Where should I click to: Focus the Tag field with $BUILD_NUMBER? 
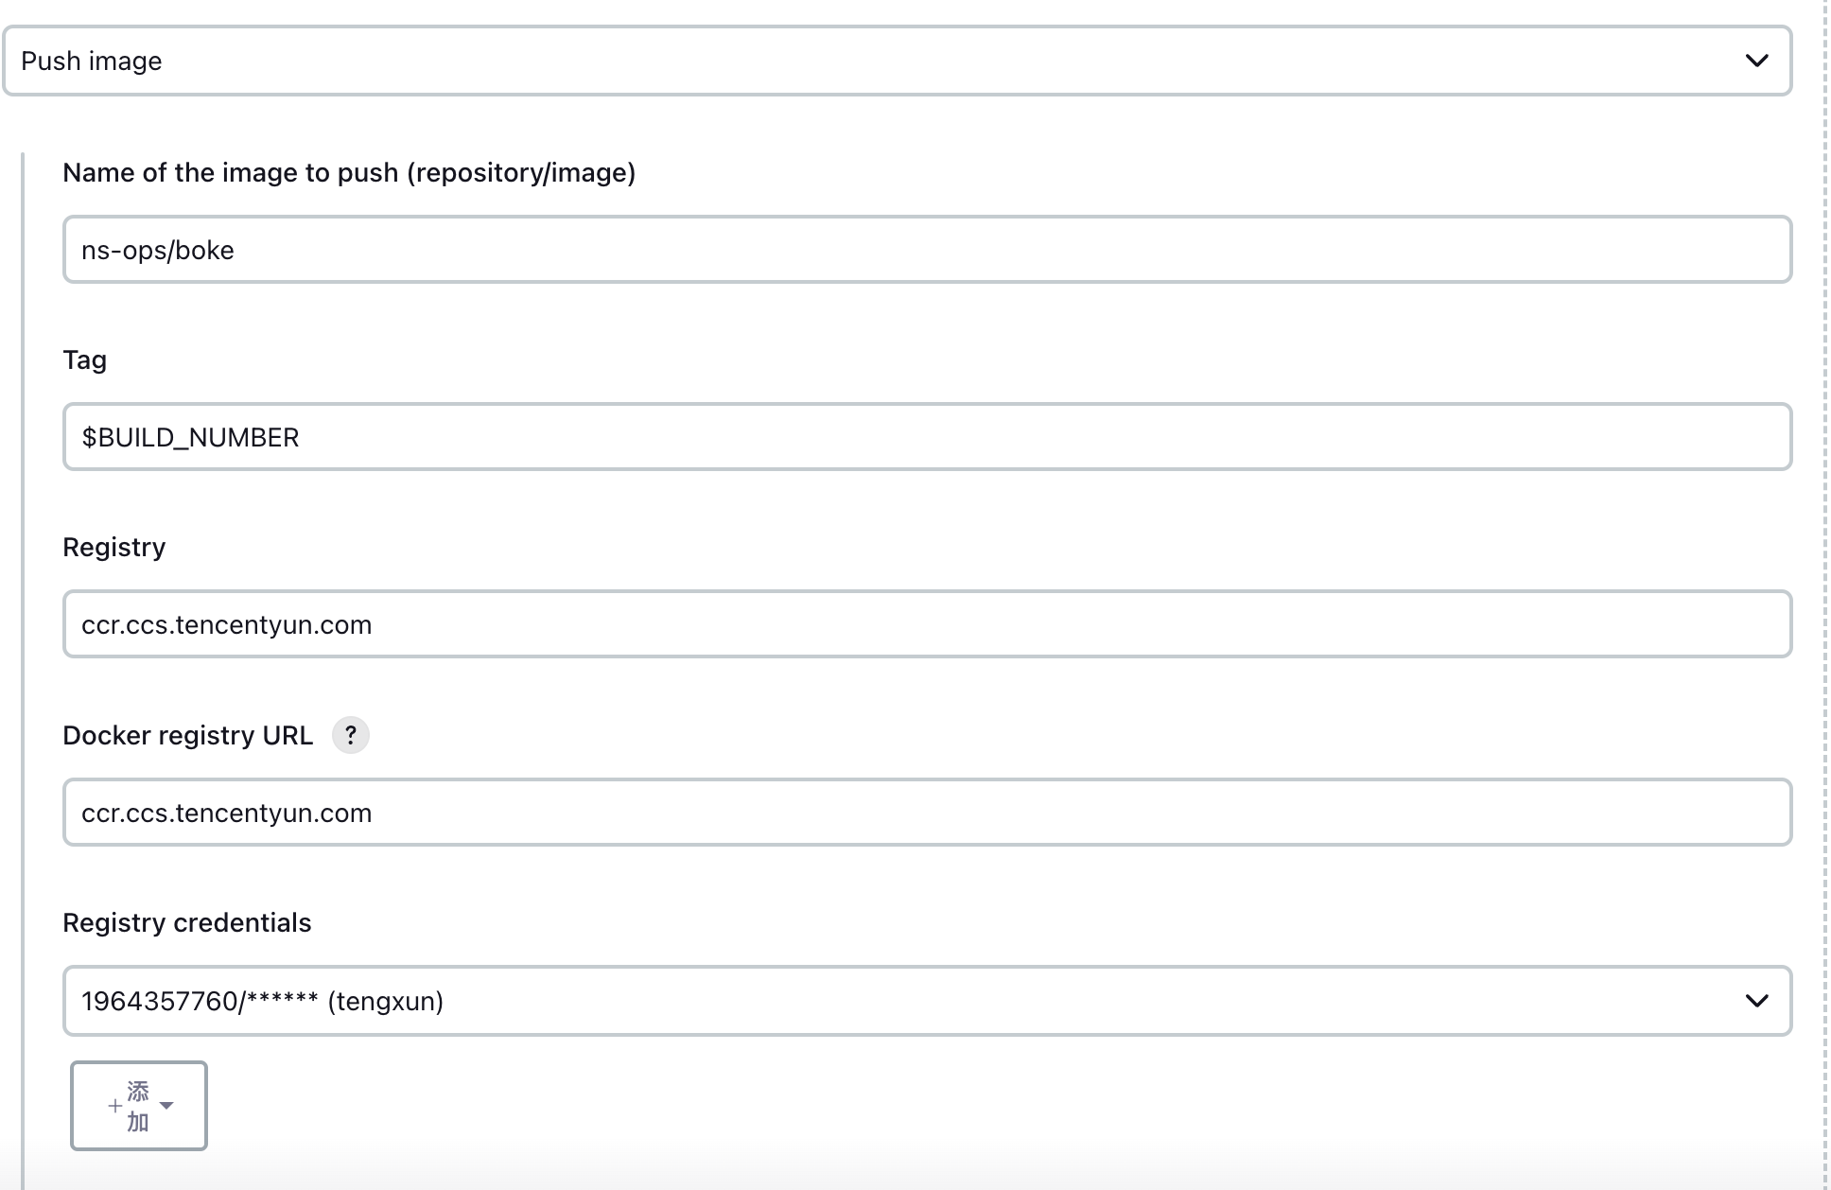pyautogui.click(x=927, y=437)
